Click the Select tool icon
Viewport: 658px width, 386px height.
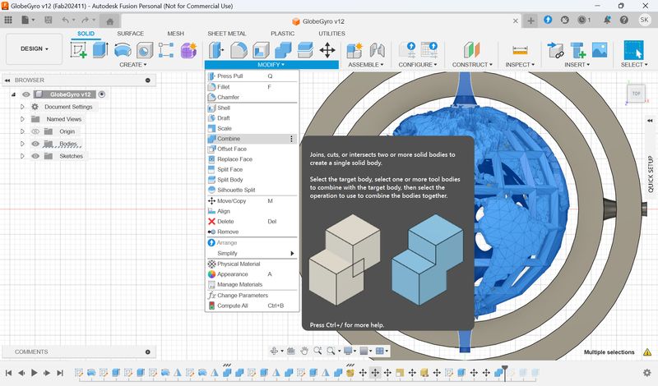click(x=633, y=50)
